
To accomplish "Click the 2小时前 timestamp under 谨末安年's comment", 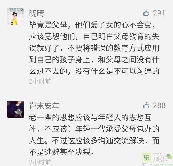I will tap(40, 162).
